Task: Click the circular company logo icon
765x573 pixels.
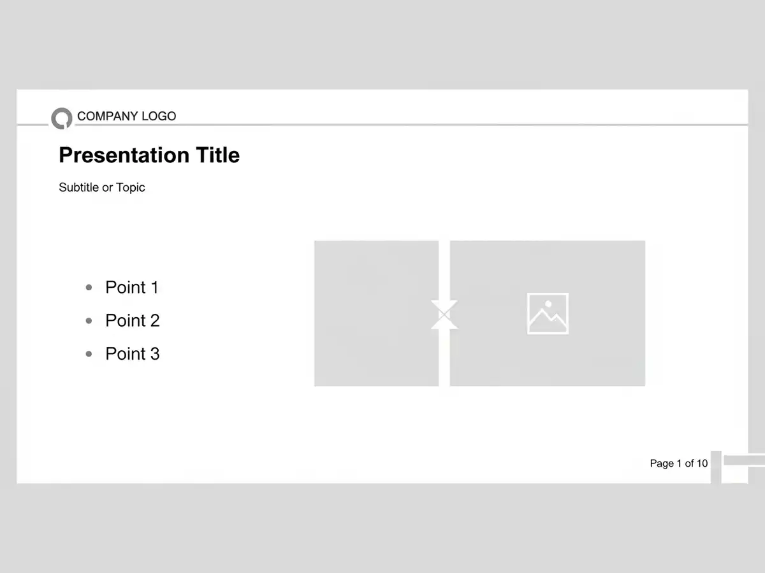Action: coord(62,118)
